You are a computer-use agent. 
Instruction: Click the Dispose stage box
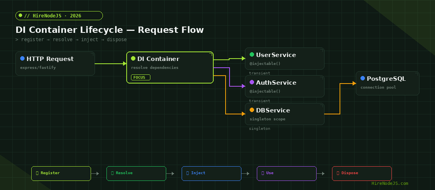coord(362,174)
